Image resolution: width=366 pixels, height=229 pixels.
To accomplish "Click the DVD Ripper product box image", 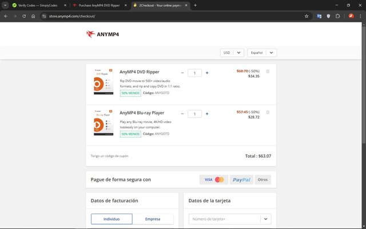I will coord(103,81).
